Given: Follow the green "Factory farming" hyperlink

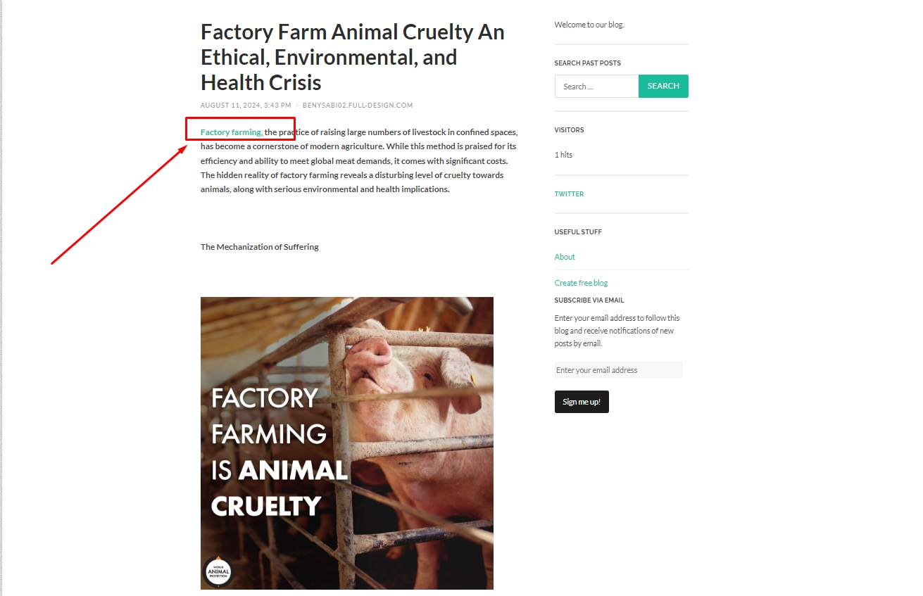Looking at the screenshot, I should tap(231, 132).
